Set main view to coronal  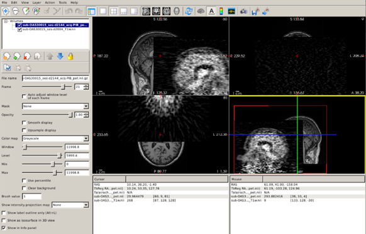156,11
